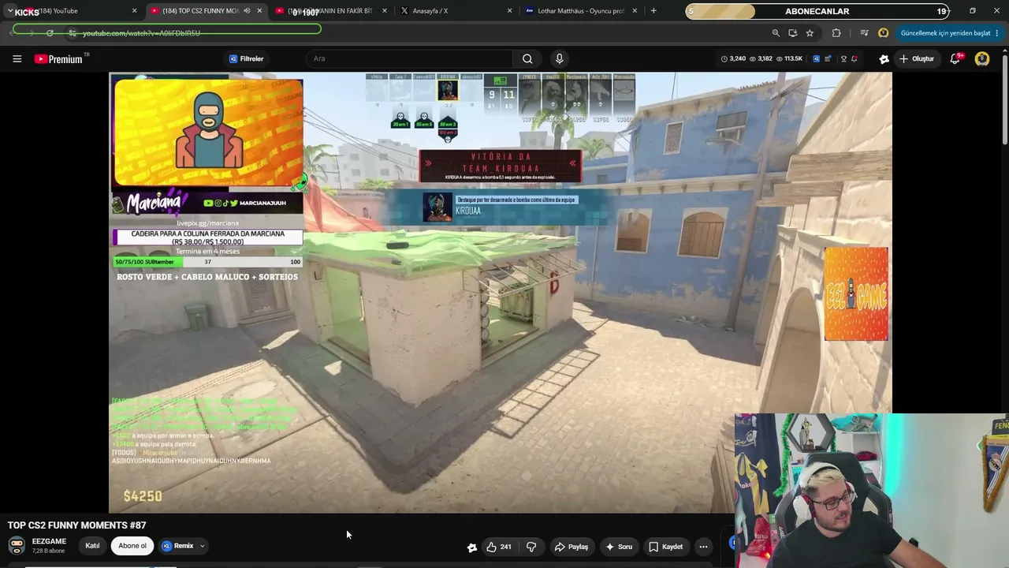Open the browser extensions puzzle icon

coord(836,33)
